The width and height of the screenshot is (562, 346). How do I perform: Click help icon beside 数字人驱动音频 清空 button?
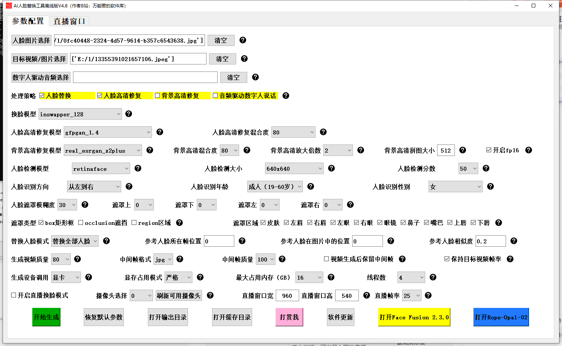pos(255,77)
